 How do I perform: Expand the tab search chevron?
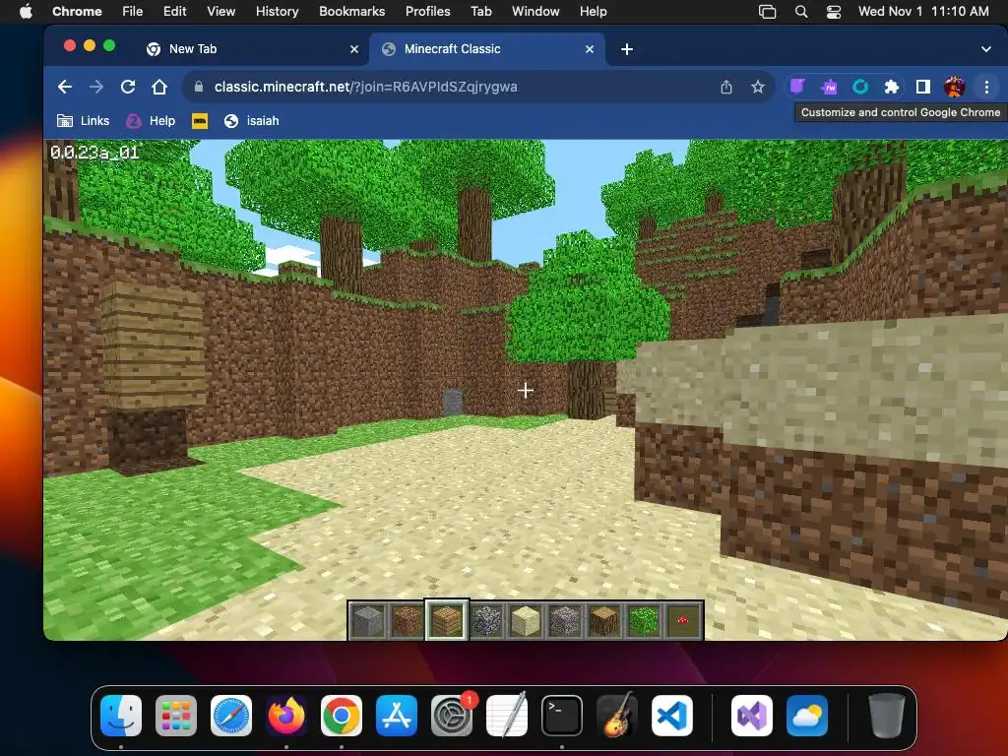pyautogui.click(x=986, y=49)
